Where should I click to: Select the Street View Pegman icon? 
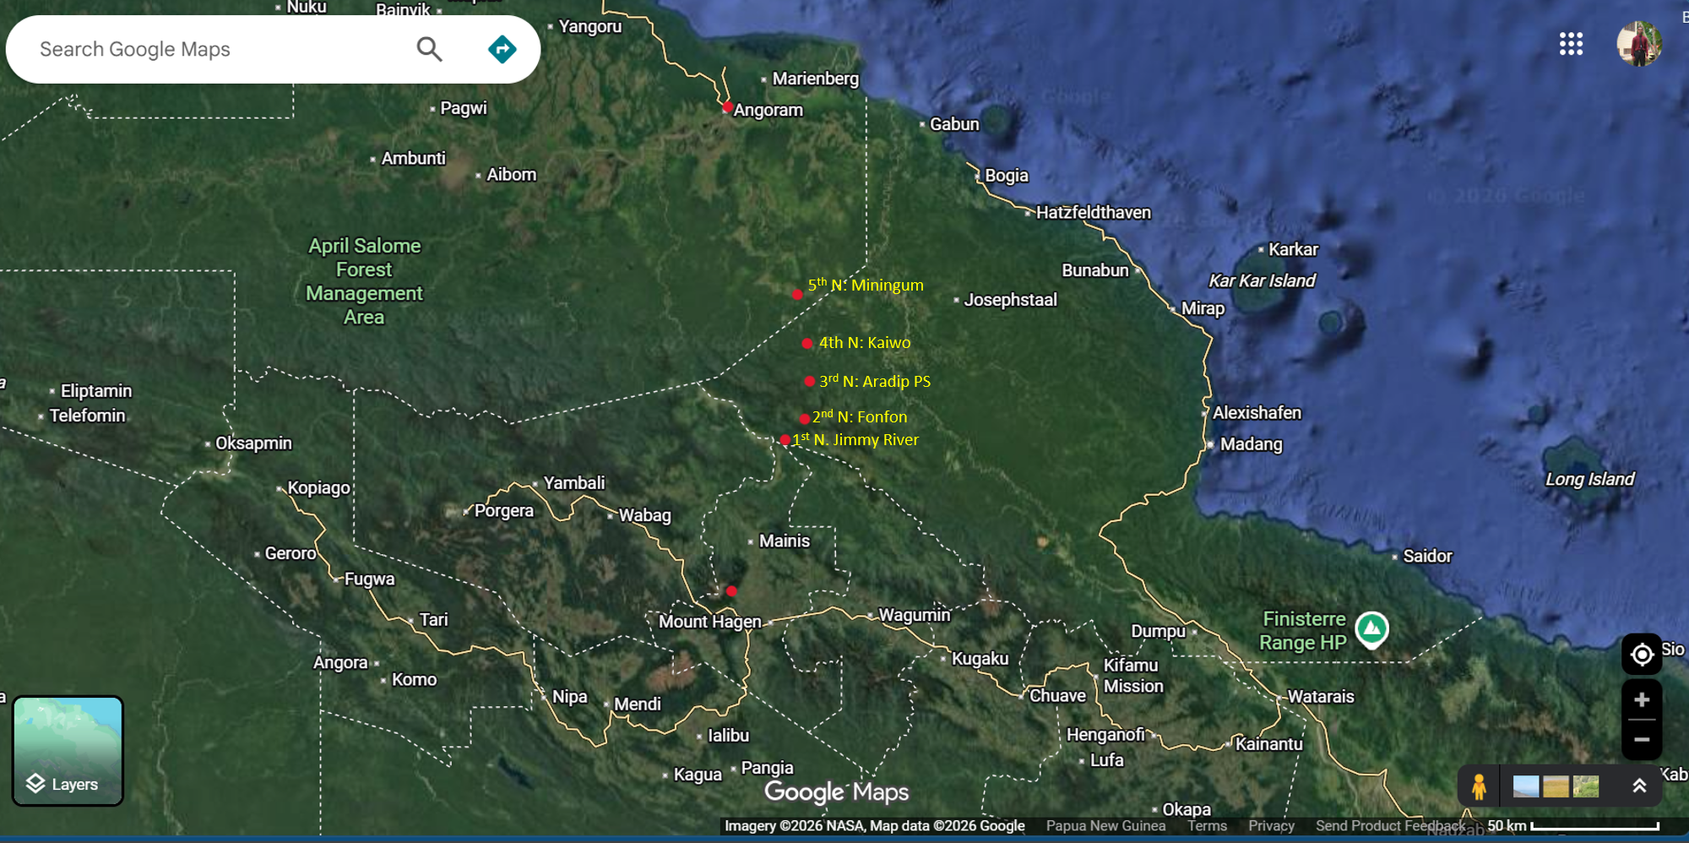[x=1478, y=786]
